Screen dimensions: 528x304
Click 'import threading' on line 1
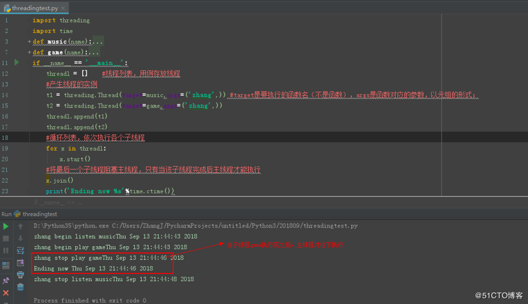(61, 20)
